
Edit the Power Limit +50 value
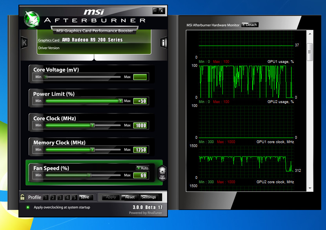click(x=140, y=101)
